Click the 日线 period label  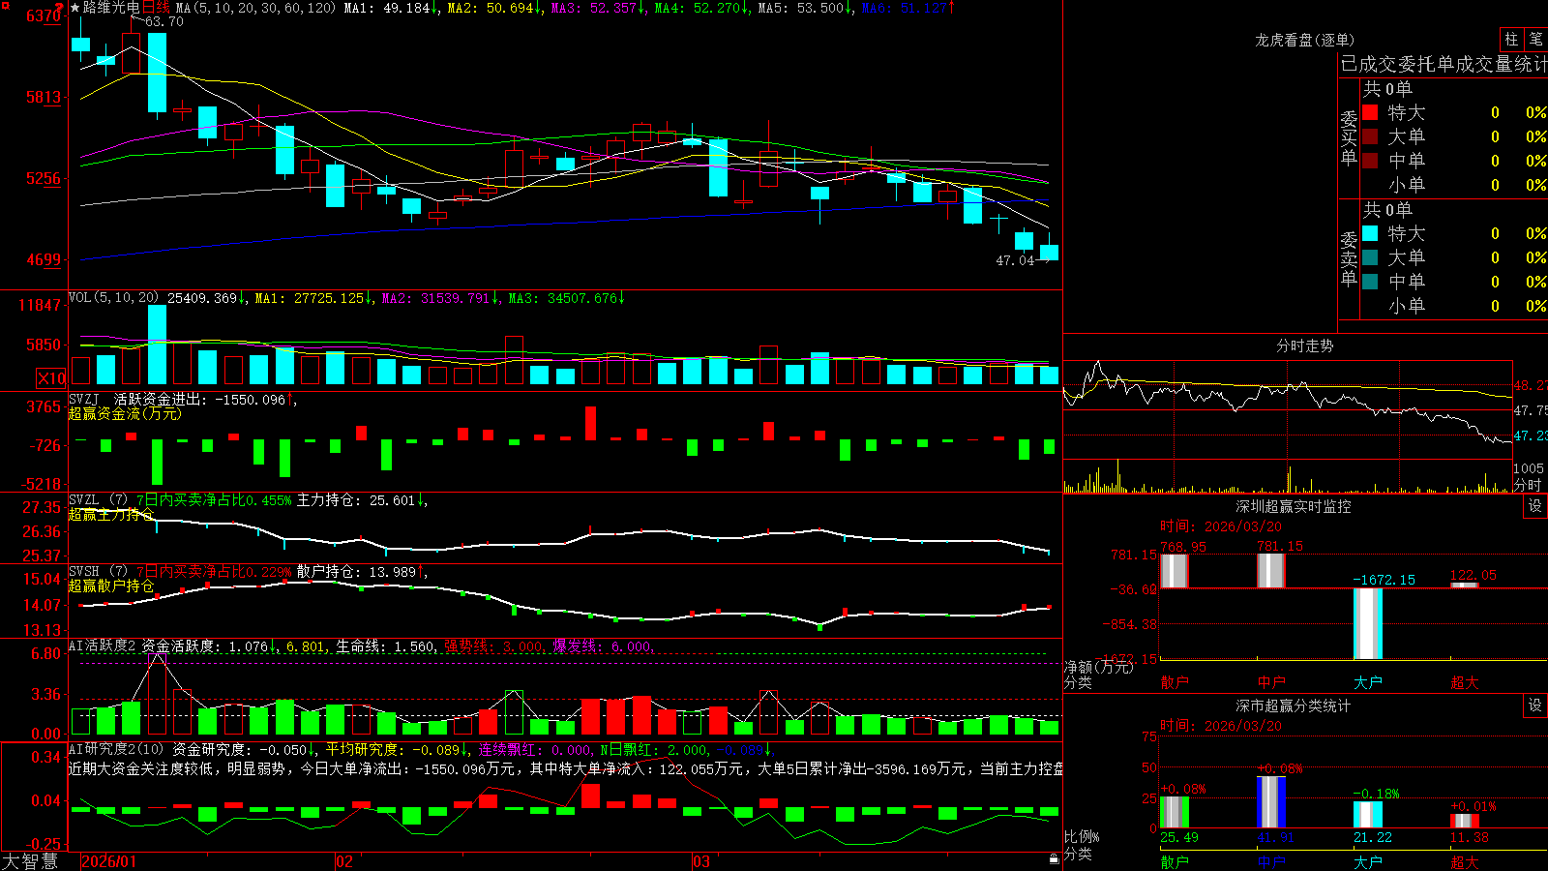tap(155, 8)
